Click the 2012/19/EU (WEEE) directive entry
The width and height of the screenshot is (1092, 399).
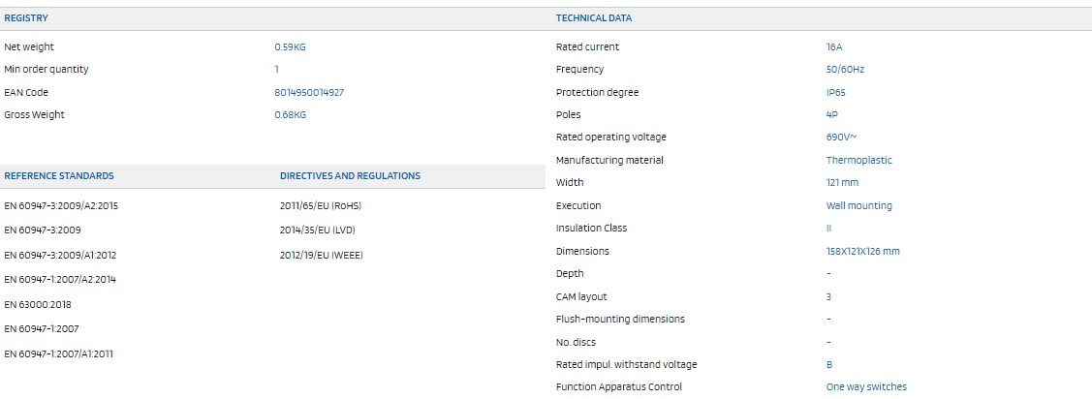(x=321, y=256)
